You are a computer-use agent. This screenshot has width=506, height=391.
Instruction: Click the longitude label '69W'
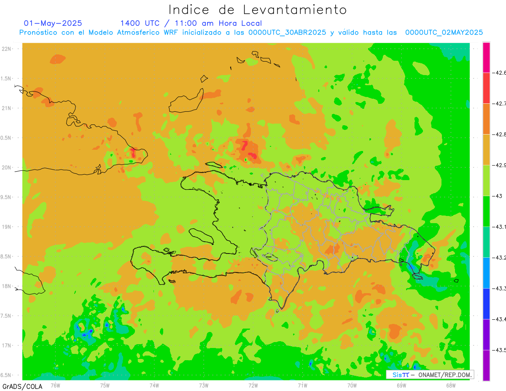pos(401,385)
